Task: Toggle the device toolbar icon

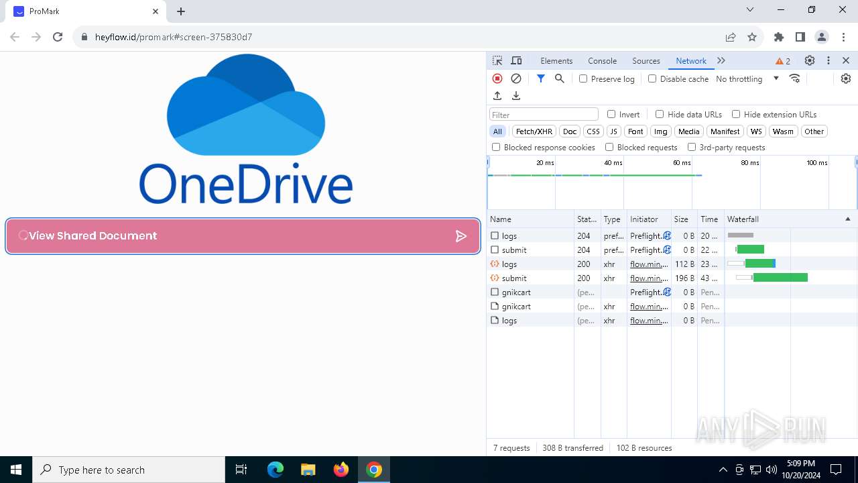Action: click(516, 60)
